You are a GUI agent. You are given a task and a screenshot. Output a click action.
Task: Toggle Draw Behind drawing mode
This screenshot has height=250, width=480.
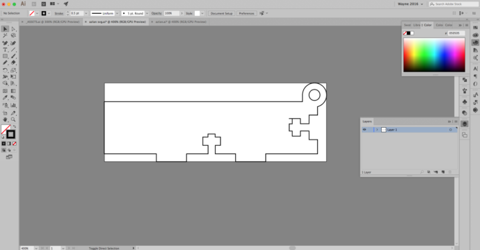click(9, 150)
